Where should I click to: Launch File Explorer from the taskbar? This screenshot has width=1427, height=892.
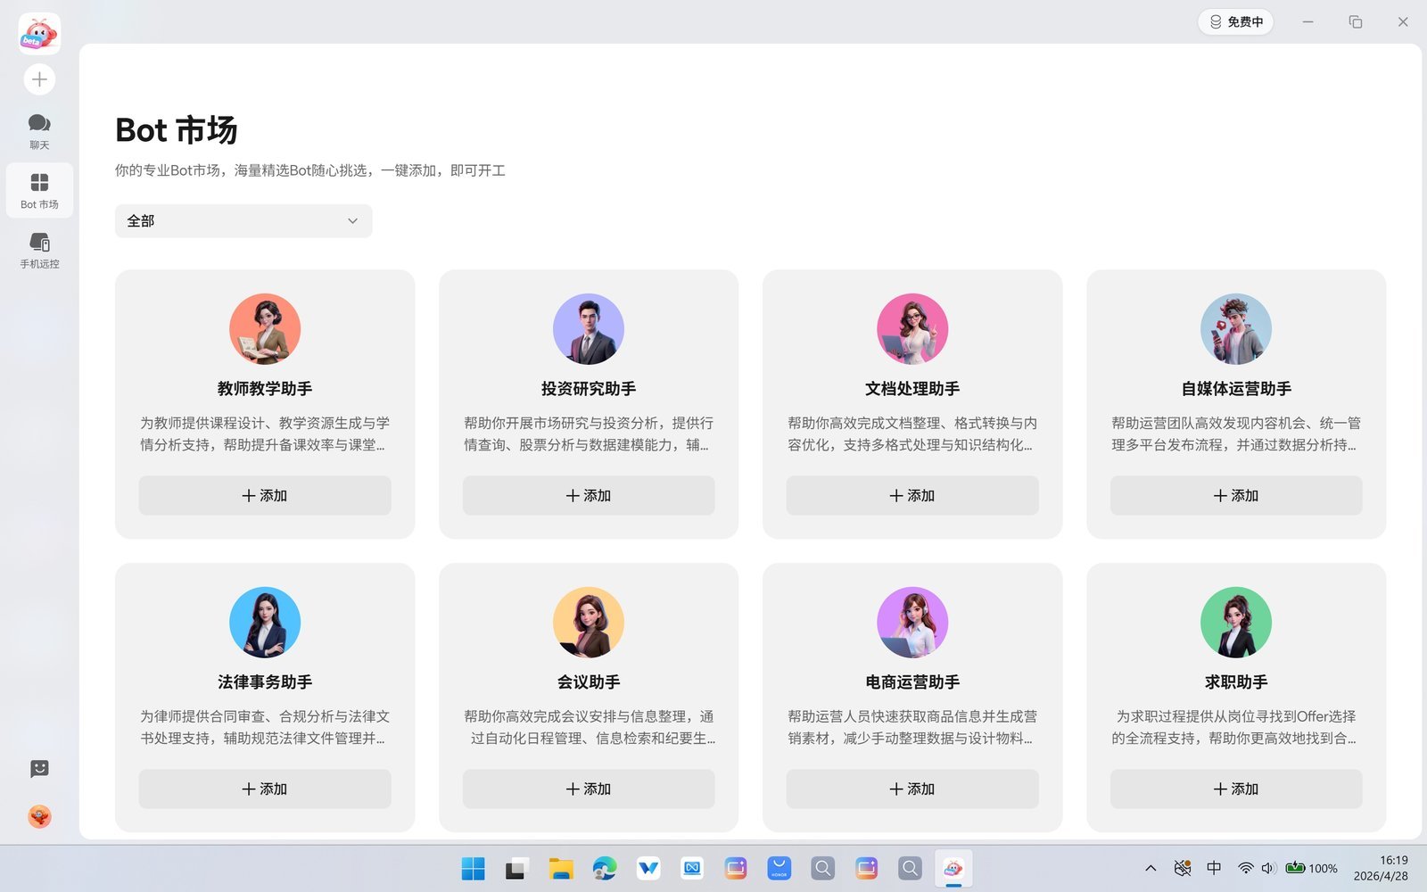point(560,868)
